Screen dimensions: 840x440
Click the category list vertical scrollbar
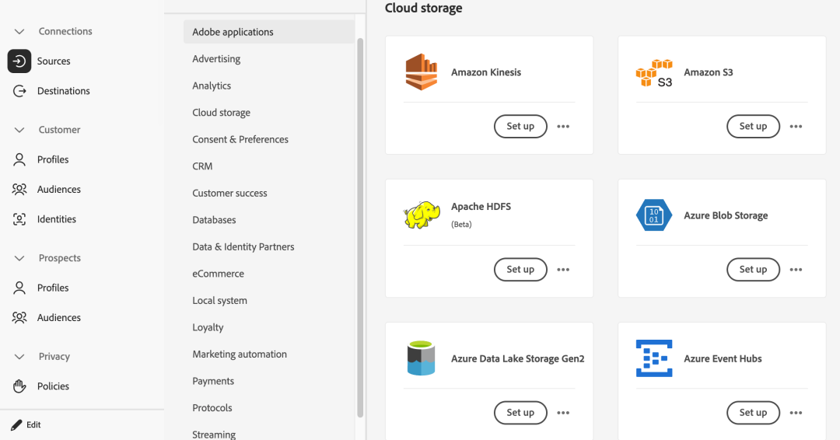pyautogui.click(x=360, y=225)
